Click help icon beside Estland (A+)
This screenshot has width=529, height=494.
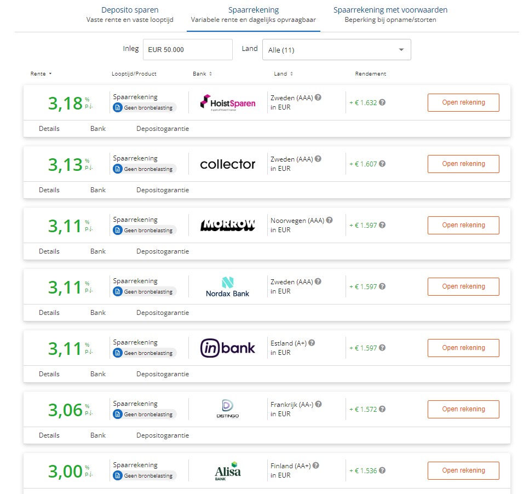(312, 343)
